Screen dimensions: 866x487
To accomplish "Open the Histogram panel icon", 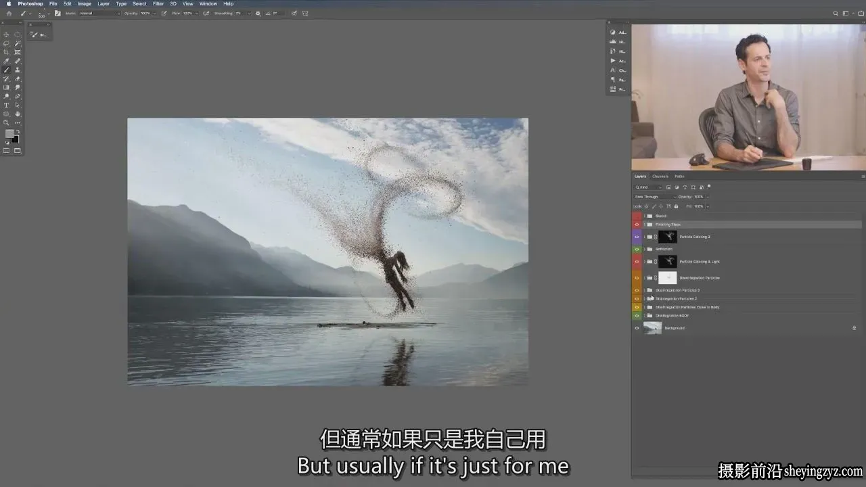I will tap(613, 41).
